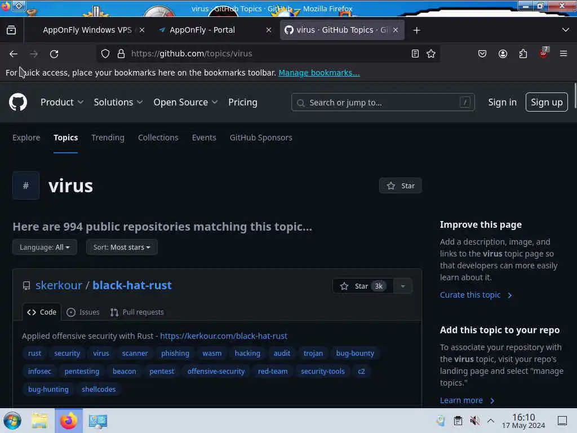Viewport: 577px width, 433px height.
Task: Select the Pull requests tab
Action: [x=137, y=312]
